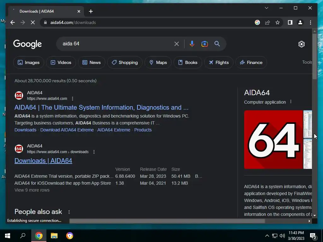323x242 pixels.
Task: View site information via lock icon
Action: [45, 22]
